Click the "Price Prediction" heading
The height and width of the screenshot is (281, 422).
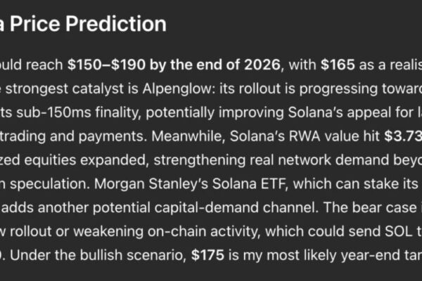(88, 24)
